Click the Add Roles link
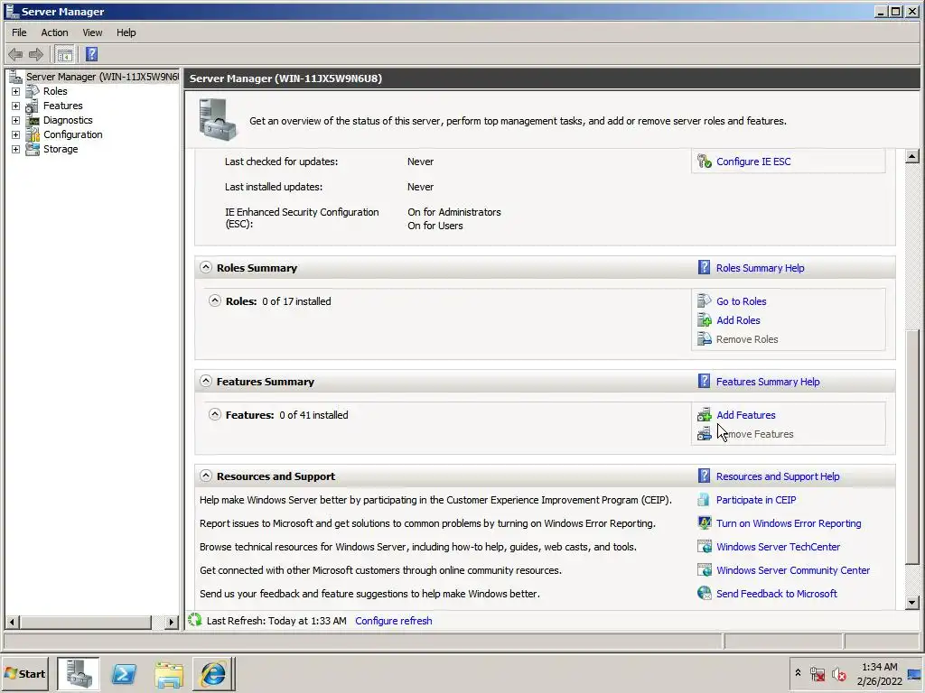Image resolution: width=925 pixels, height=693 pixels. (x=738, y=320)
